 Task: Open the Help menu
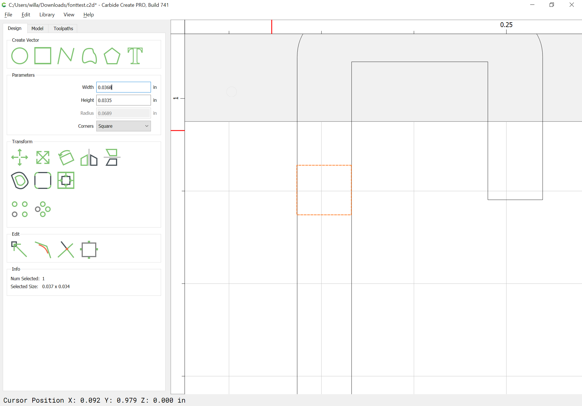89,15
